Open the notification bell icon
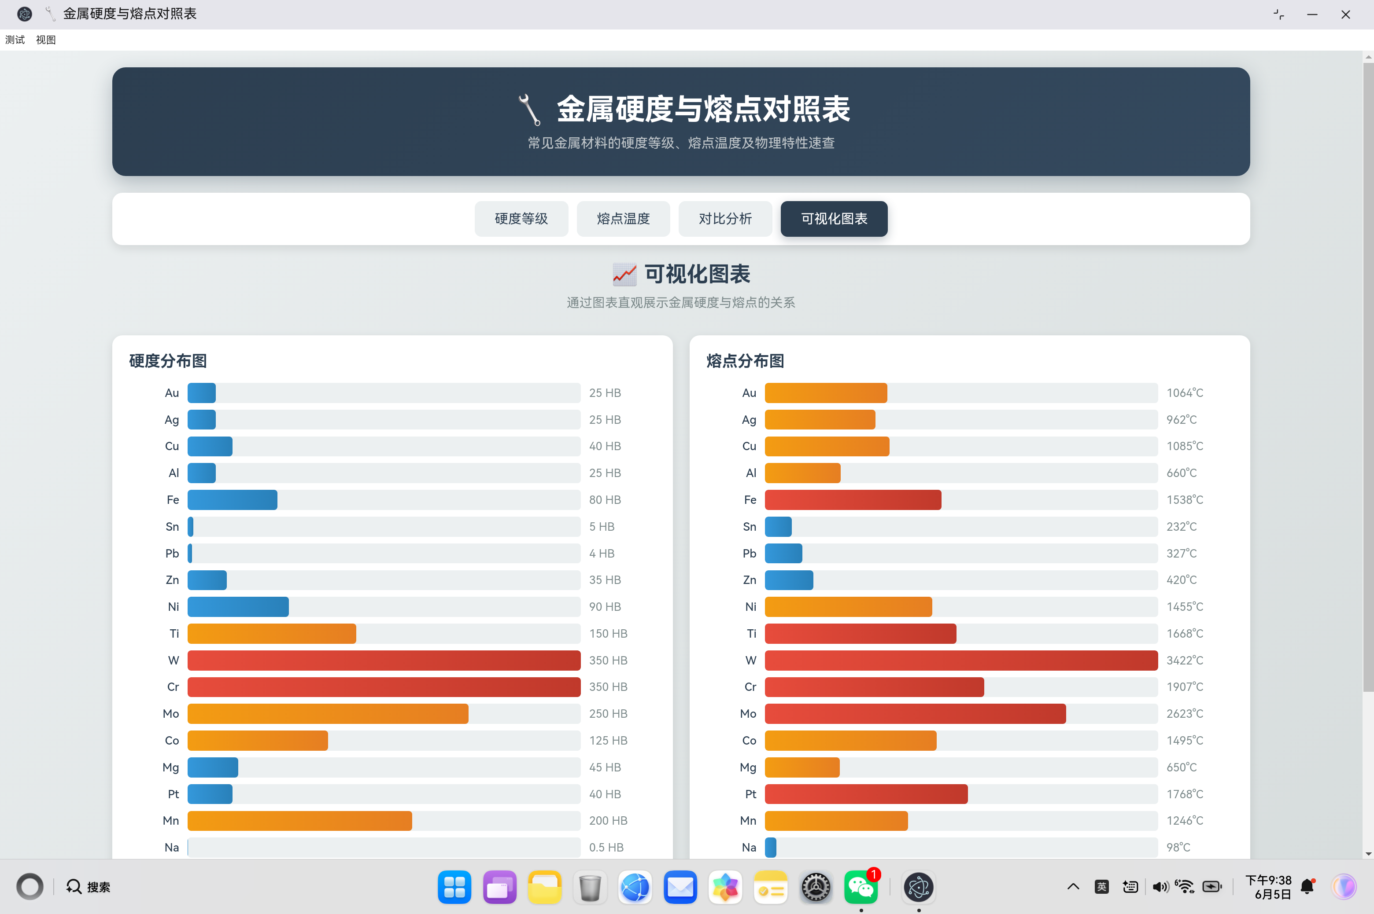Screen dimensions: 1374x914 1308,887
